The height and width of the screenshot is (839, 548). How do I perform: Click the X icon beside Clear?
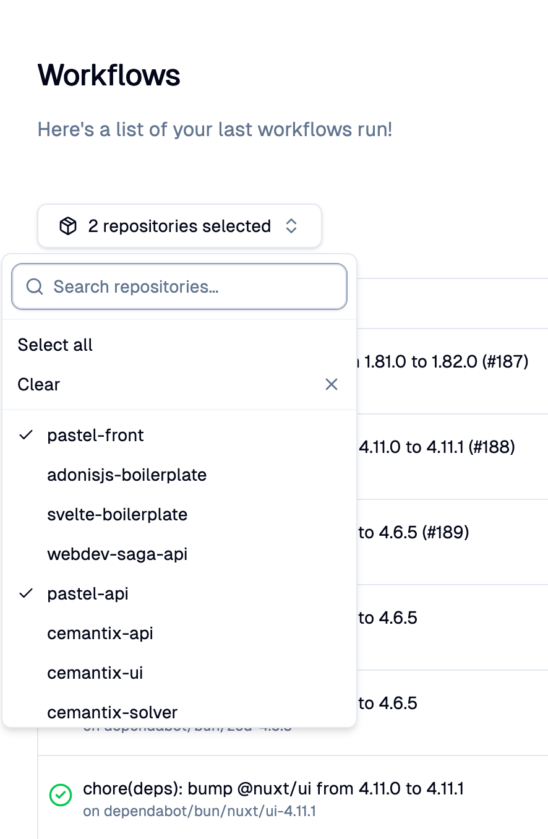coord(332,384)
